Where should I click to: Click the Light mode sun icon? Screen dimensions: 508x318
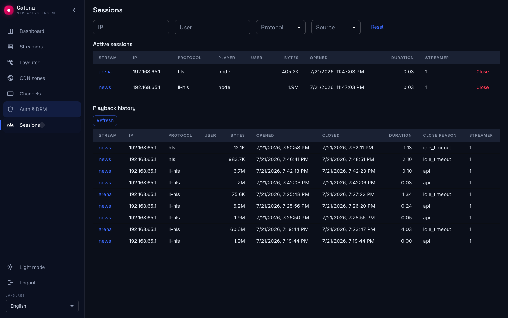pyautogui.click(x=11, y=267)
